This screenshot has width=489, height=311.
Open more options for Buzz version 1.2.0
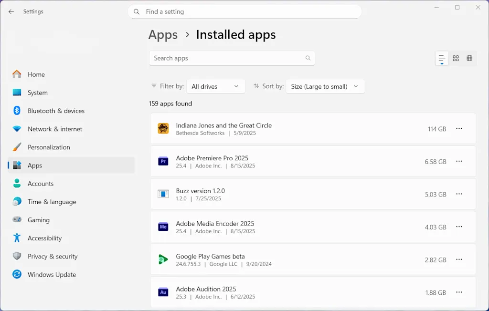459,194
